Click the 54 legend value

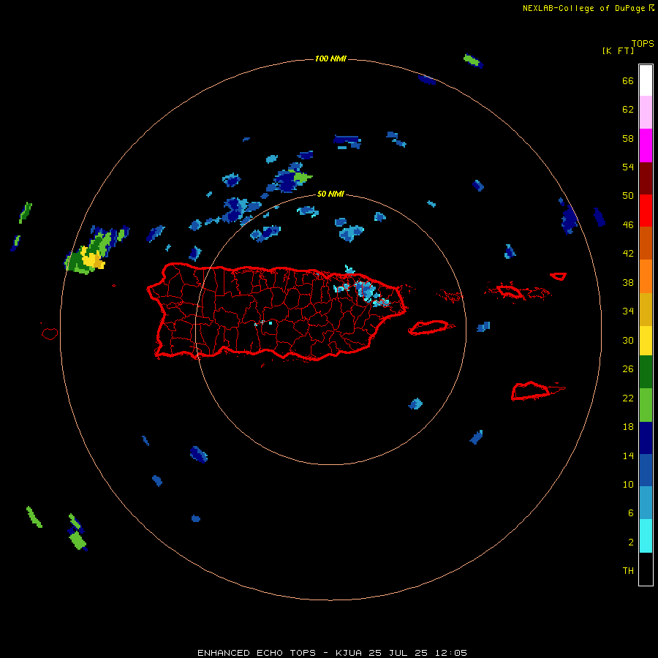click(628, 167)
